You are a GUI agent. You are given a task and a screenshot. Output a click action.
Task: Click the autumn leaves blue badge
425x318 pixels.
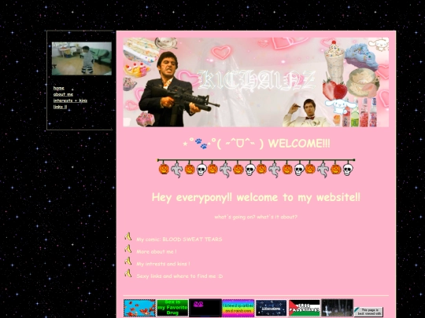[139, 308]
